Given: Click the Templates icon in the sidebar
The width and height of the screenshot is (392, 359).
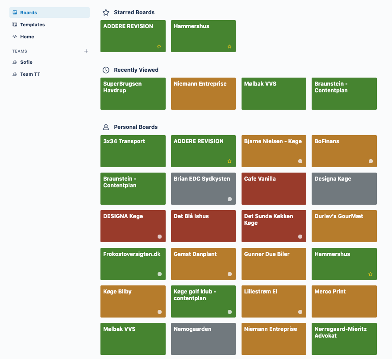Looking at the screenshot, I should [x=15, y=25].
